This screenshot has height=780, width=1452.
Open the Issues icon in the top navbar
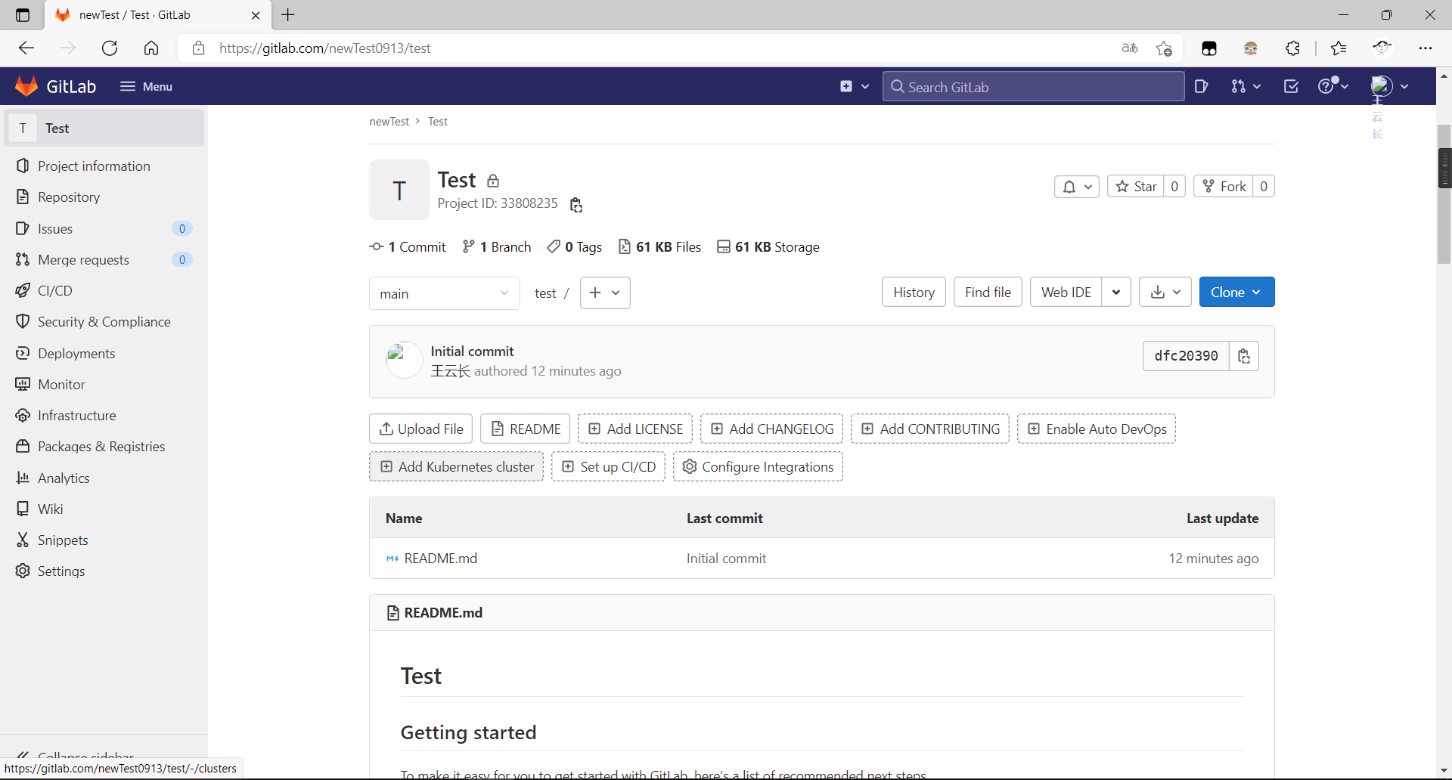[1201, 86]
